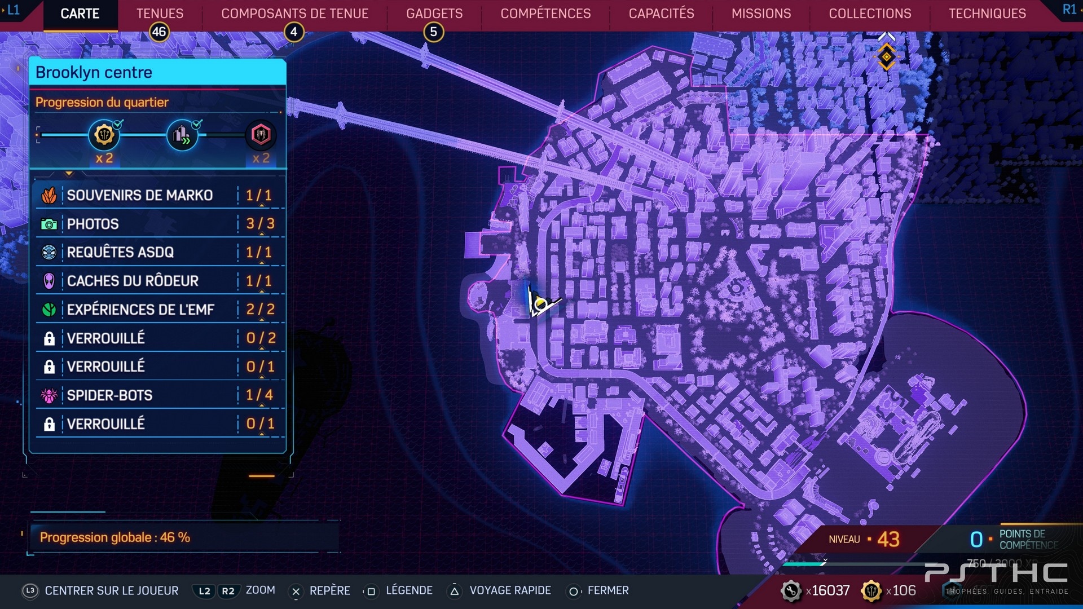Click the Souvenirs de Marko flame icon
The width and height of the screenshot is (1083, 609).
(x=49, y=196)
